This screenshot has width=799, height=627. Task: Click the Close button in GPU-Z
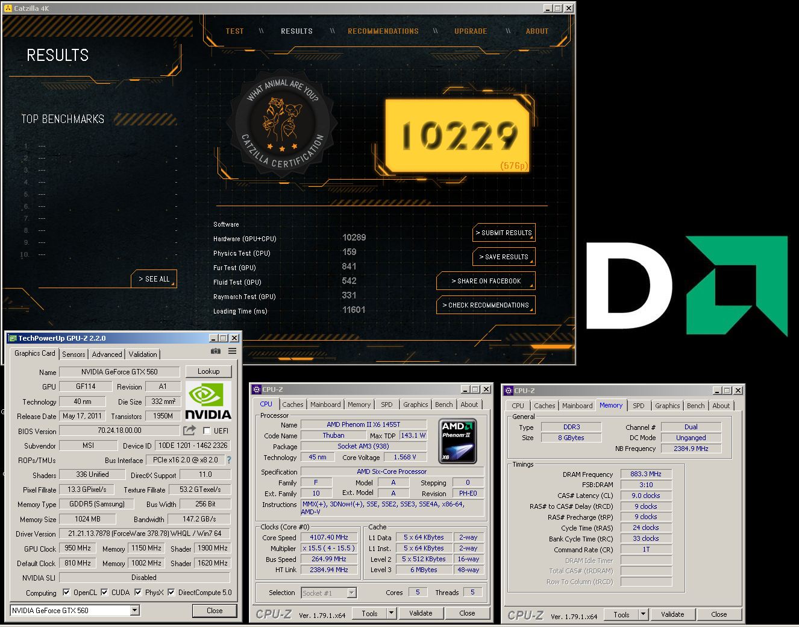coord(215,611)
